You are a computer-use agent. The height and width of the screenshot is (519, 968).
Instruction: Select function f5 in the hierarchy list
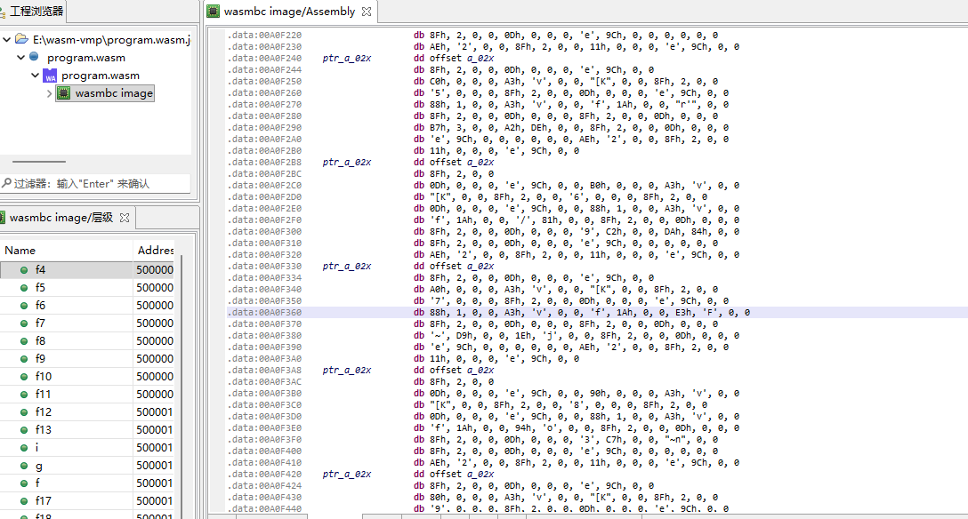(x=86, y=288)
